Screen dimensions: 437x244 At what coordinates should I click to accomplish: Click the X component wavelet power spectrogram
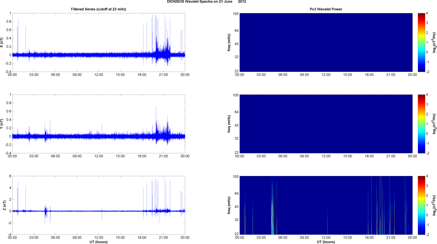point(326,43)
